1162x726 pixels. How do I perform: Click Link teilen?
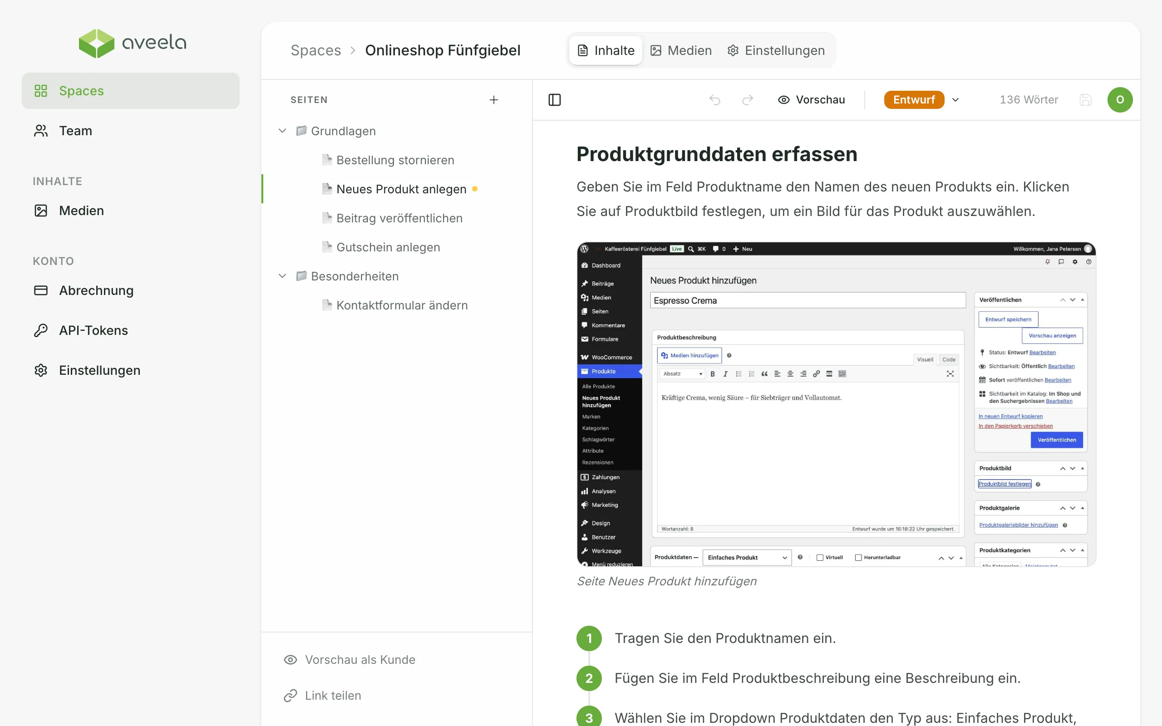322,696
